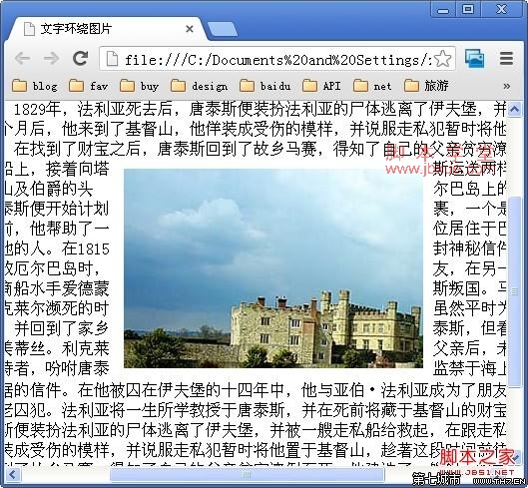Click the text 斯叛国 right of the image
This screenshot has height=488, width=528.
coord(456,288)
